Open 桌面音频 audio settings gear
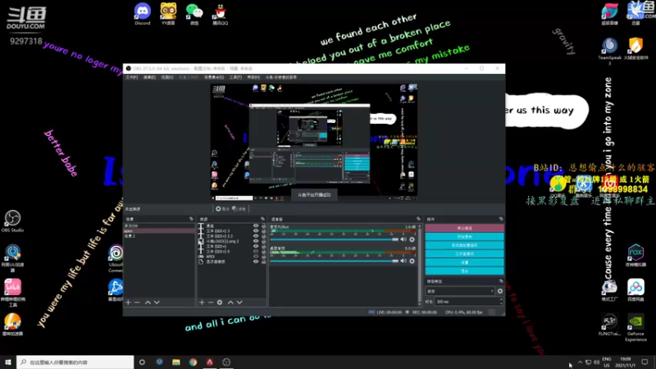Viewport: 656px width, 369px height. [x=412, y=261]
